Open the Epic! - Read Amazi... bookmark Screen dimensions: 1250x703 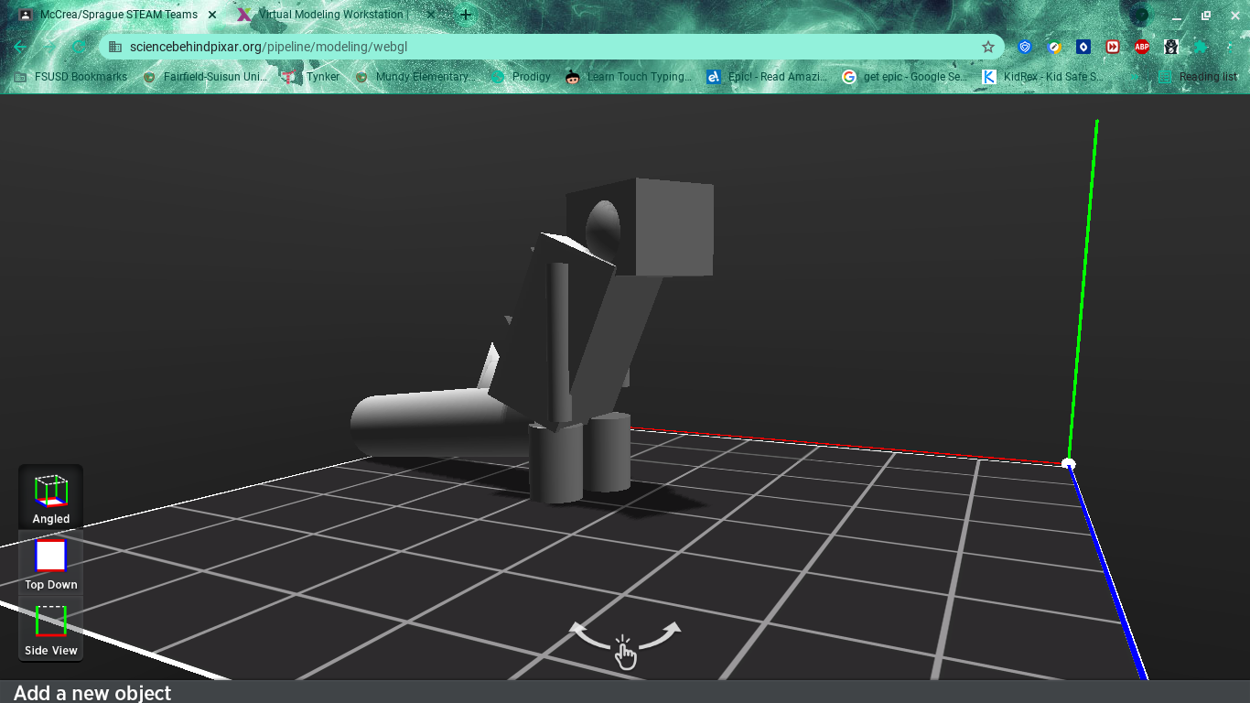767,77
